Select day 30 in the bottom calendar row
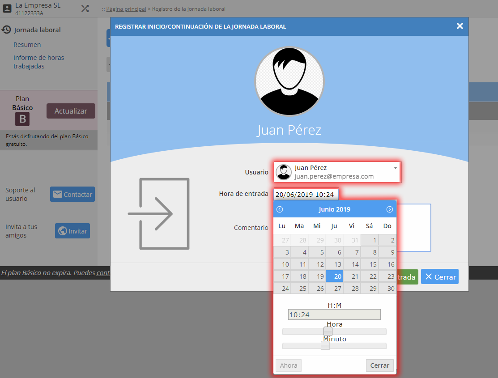Screen dimensions: 498x378 387,289
